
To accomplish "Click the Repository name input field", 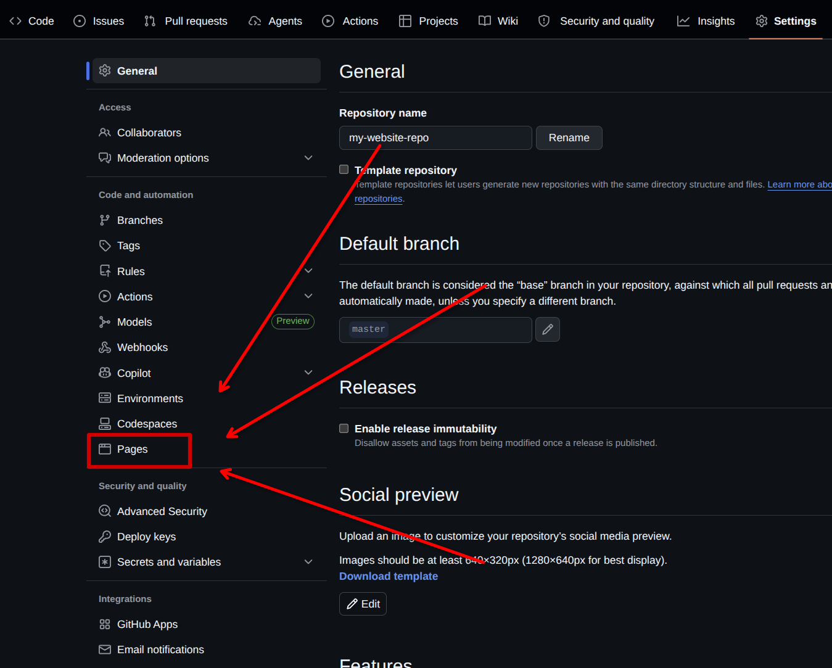I will tap(435, 138).
